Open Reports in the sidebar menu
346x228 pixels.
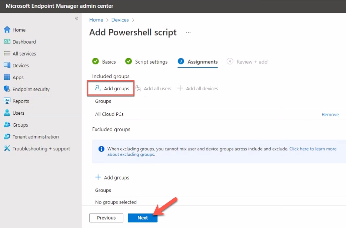click(x=21, y=101)
